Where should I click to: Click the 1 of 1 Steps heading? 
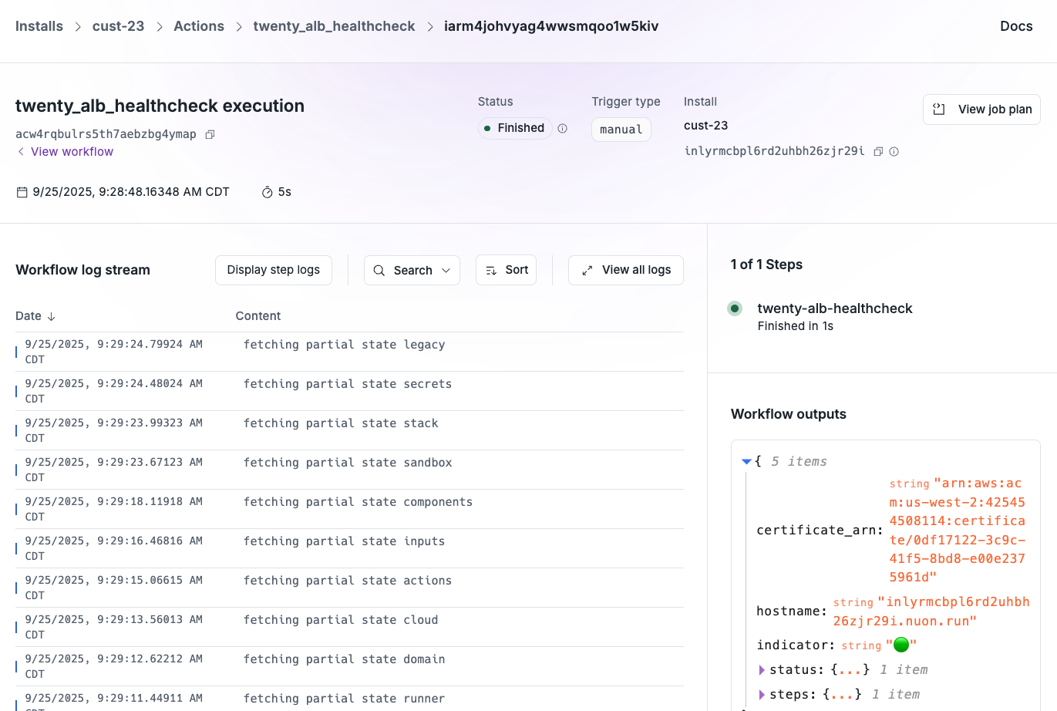tap(766, 265)
